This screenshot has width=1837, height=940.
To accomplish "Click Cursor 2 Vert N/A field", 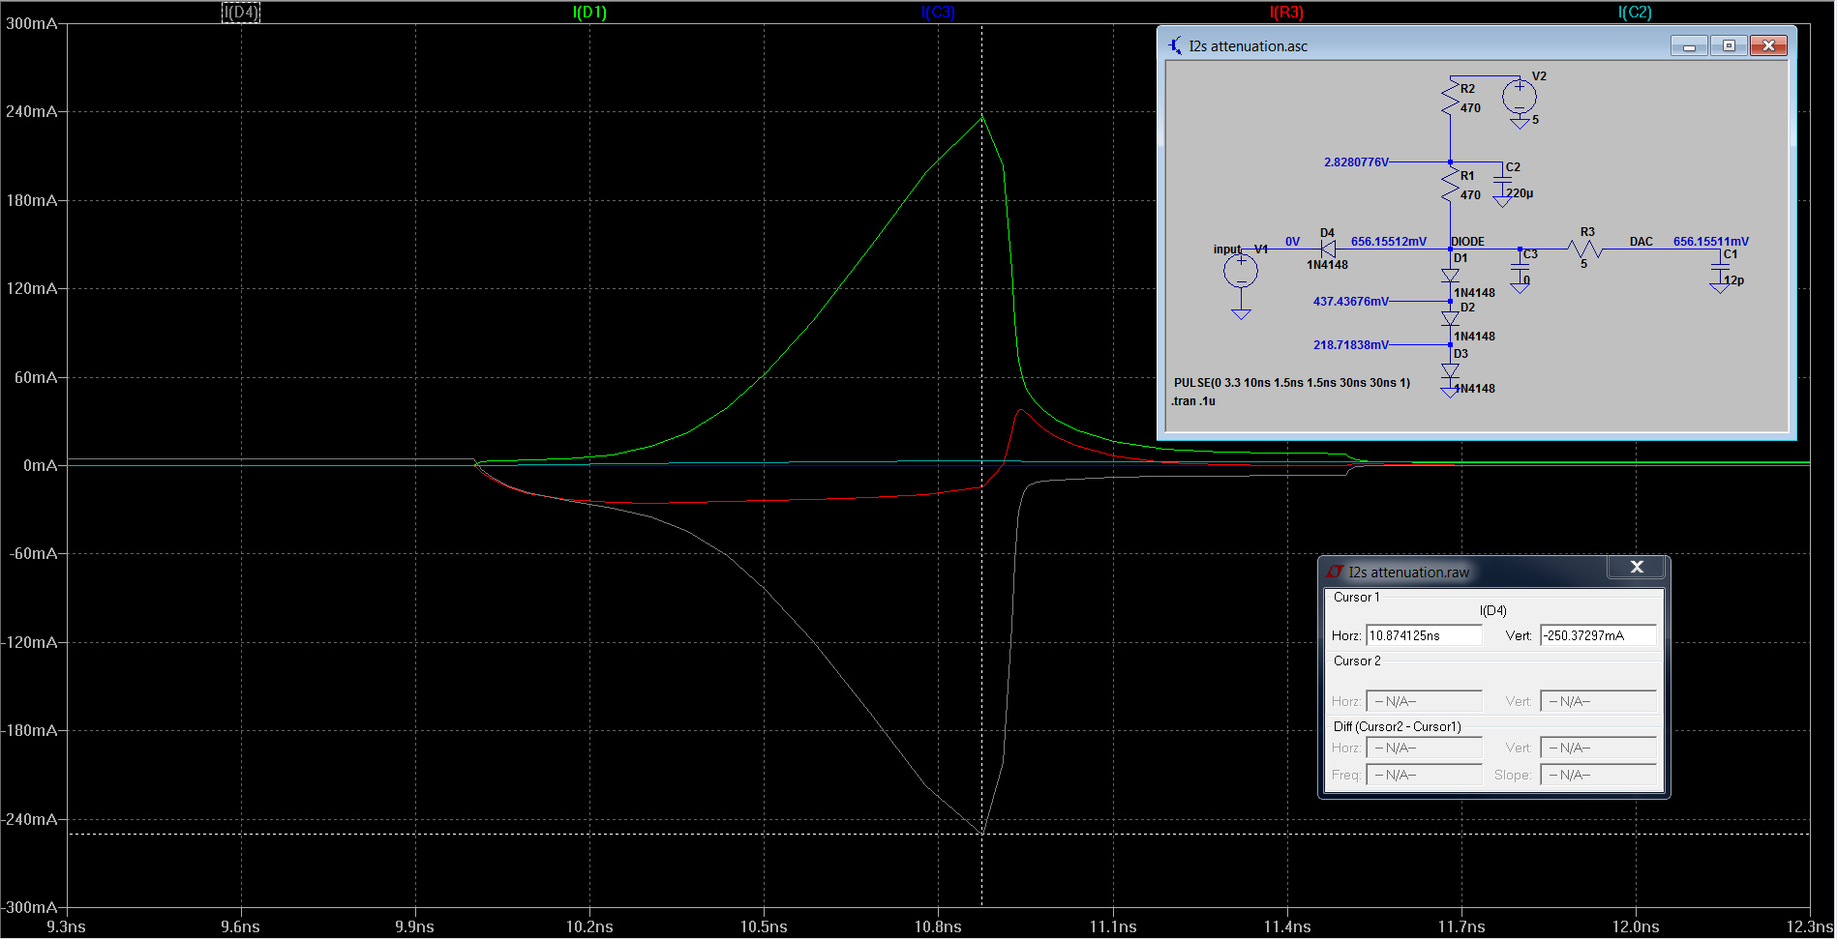I will pos(1598,701).
